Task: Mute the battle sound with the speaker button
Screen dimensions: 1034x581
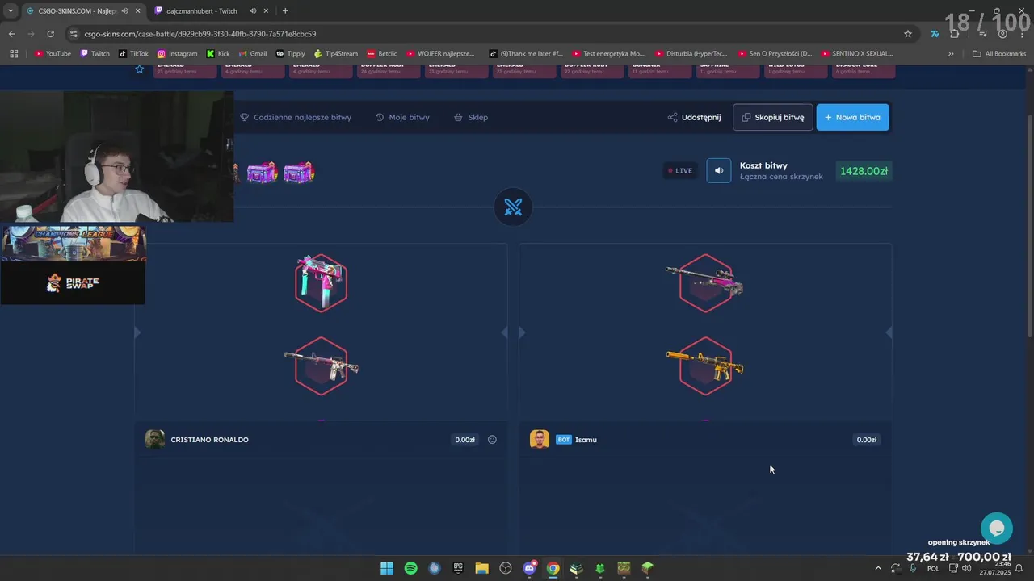Action: pos(719,170)
